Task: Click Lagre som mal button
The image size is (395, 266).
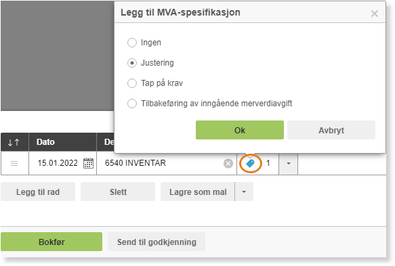Action: [x=198, y=192]
